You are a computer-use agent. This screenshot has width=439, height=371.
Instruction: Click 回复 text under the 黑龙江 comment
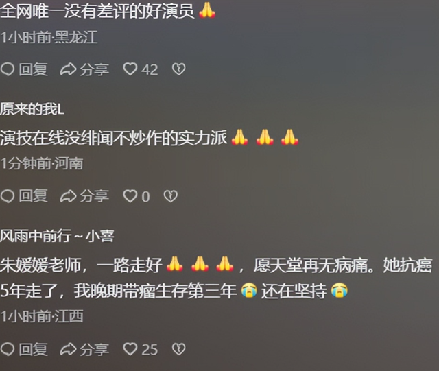click(x=33, y=69)
